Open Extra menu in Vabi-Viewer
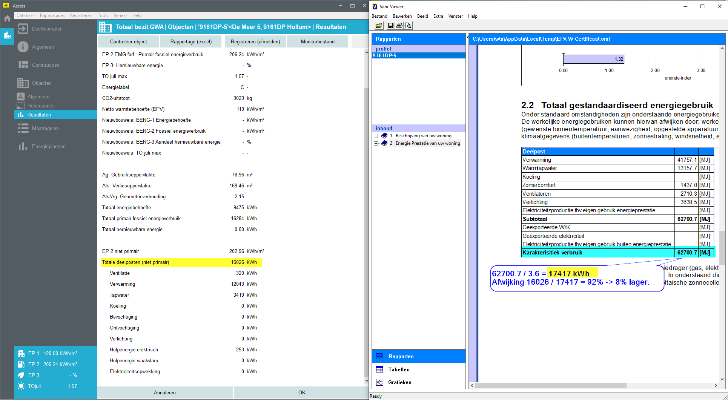Image resolution: width=728 pixels, height=400 pixels. (x=438, y=16)
